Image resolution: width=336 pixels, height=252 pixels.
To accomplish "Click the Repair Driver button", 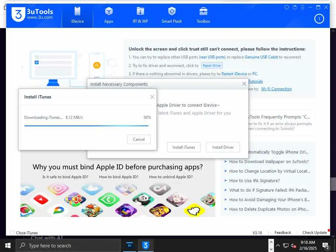I will (x=212, y=66).
